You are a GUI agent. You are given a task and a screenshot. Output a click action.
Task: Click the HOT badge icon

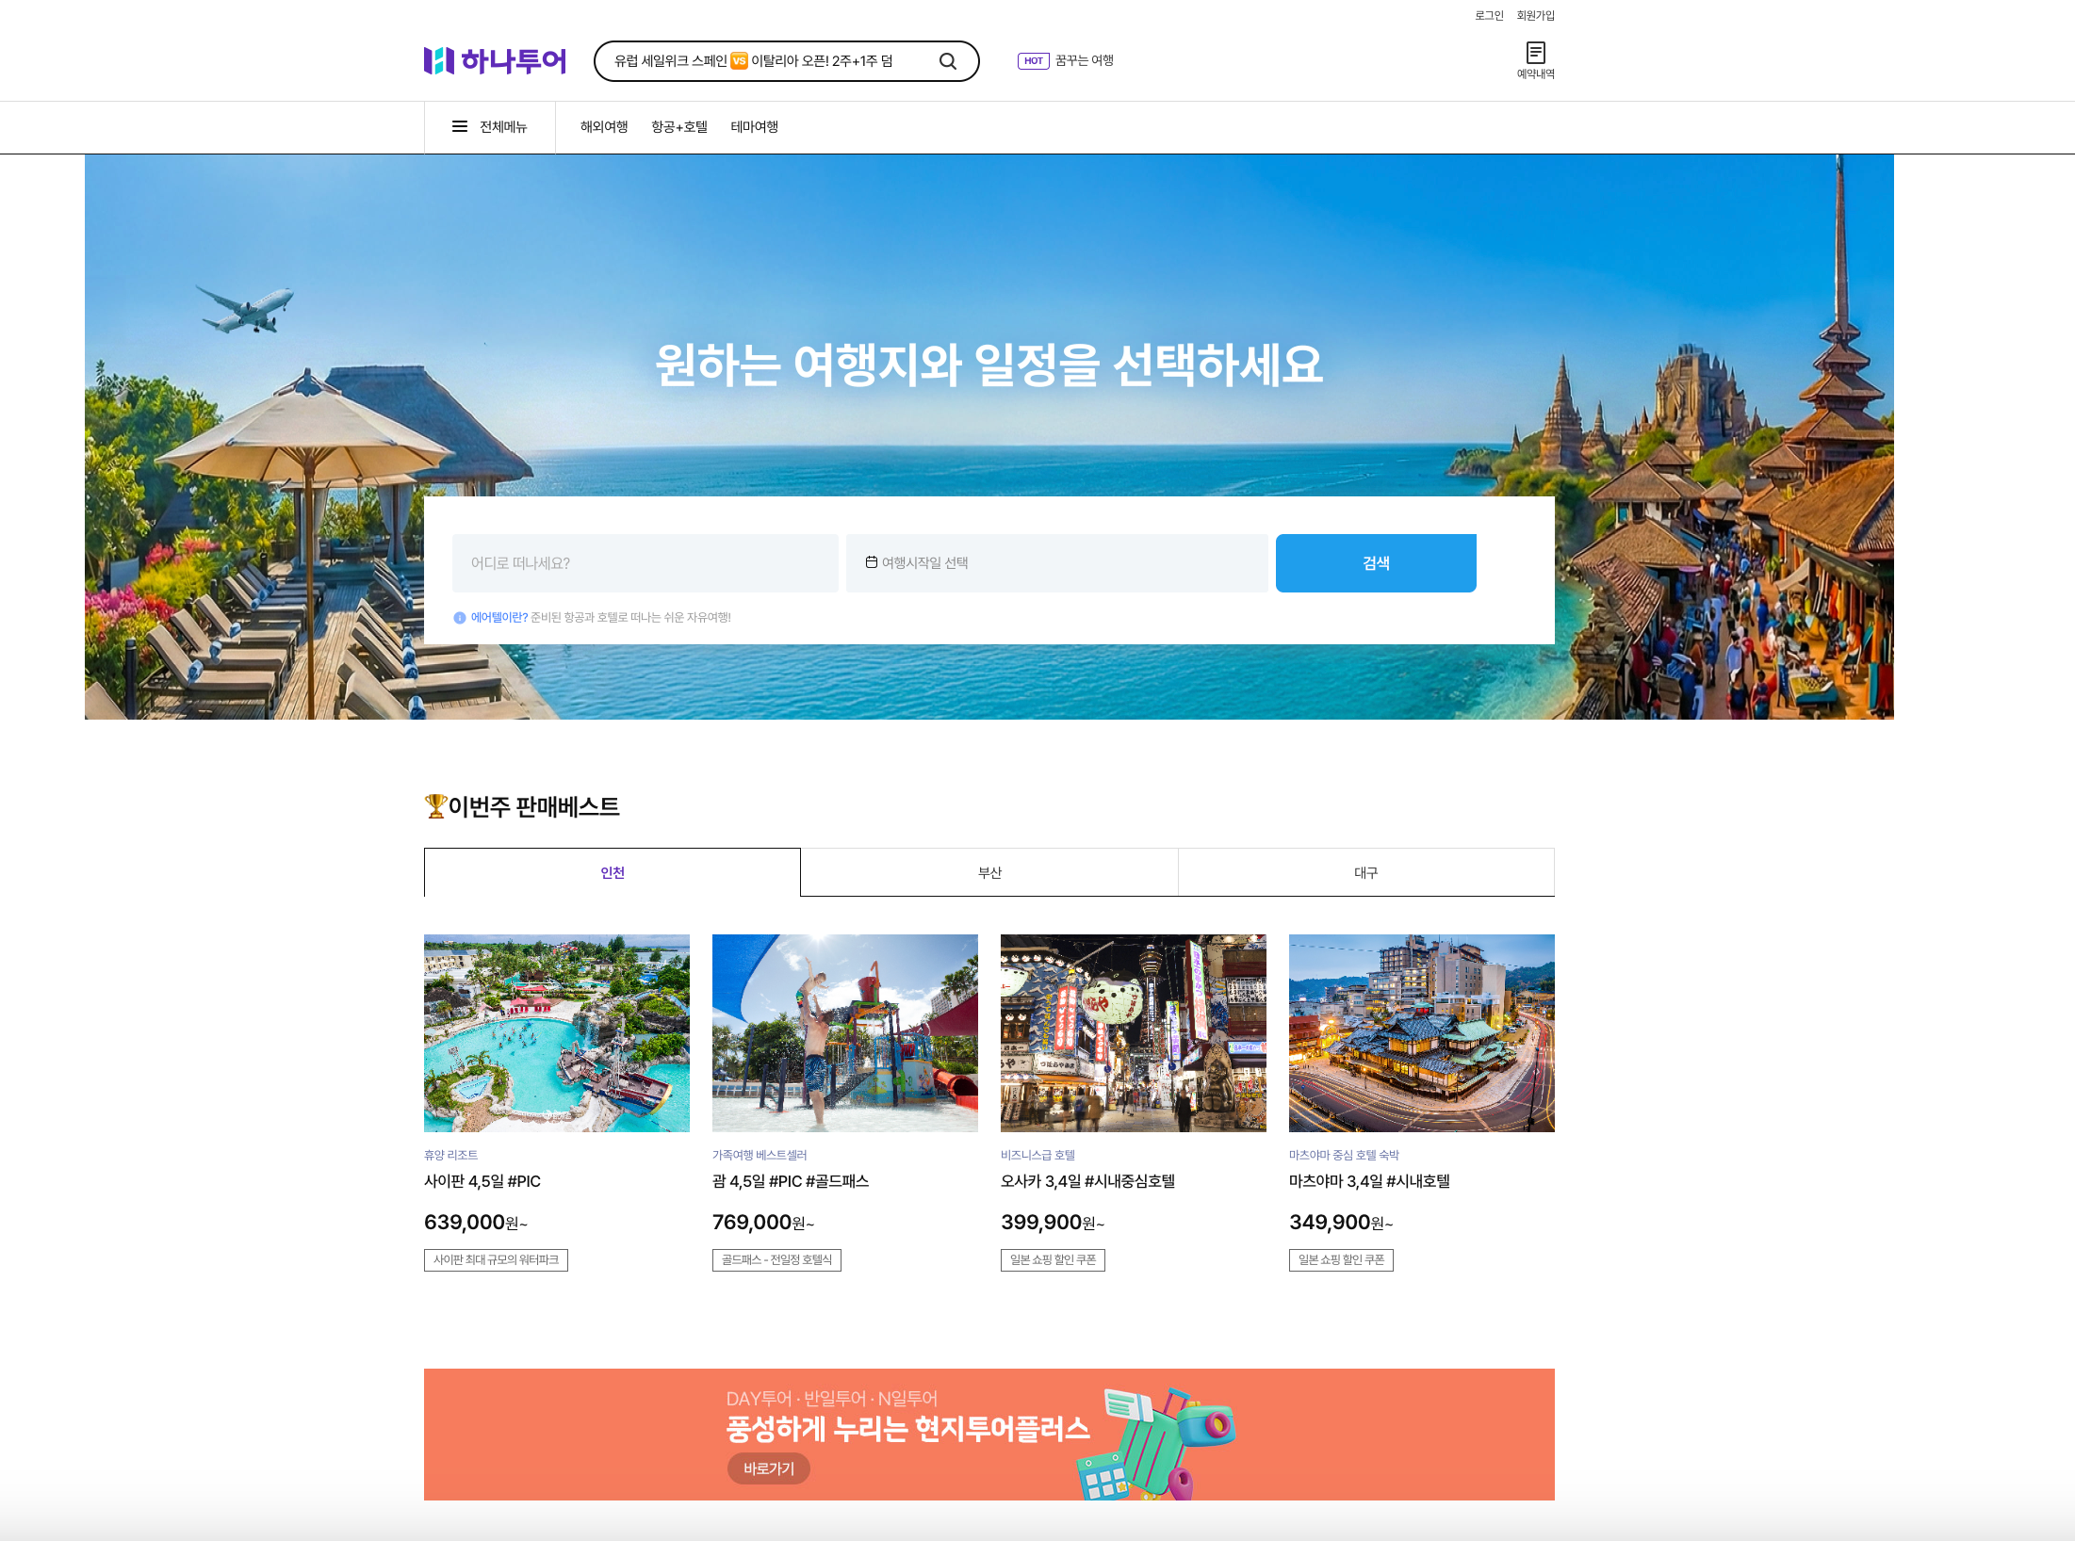point(1033,61)
